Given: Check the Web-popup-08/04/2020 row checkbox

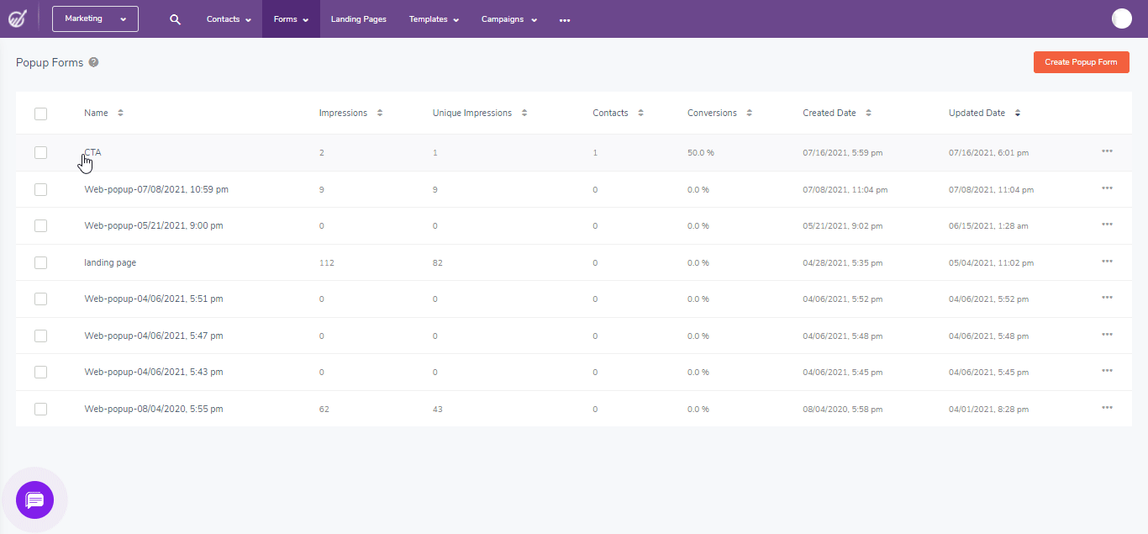Looking at the screenshot, I should [x=40, y=410].
